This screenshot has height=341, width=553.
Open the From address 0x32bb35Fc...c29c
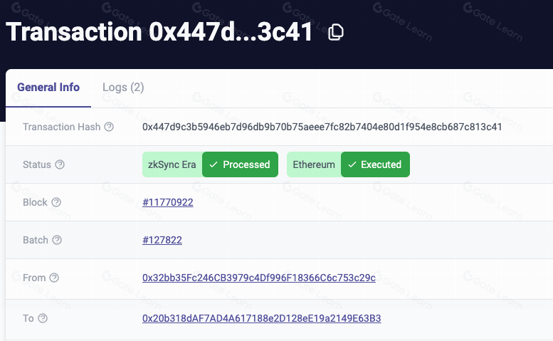[259, 278]
